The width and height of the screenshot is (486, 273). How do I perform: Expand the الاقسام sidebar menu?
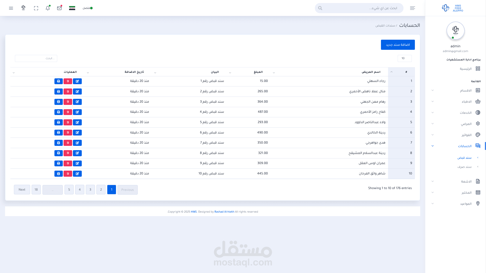coord(465,90)
